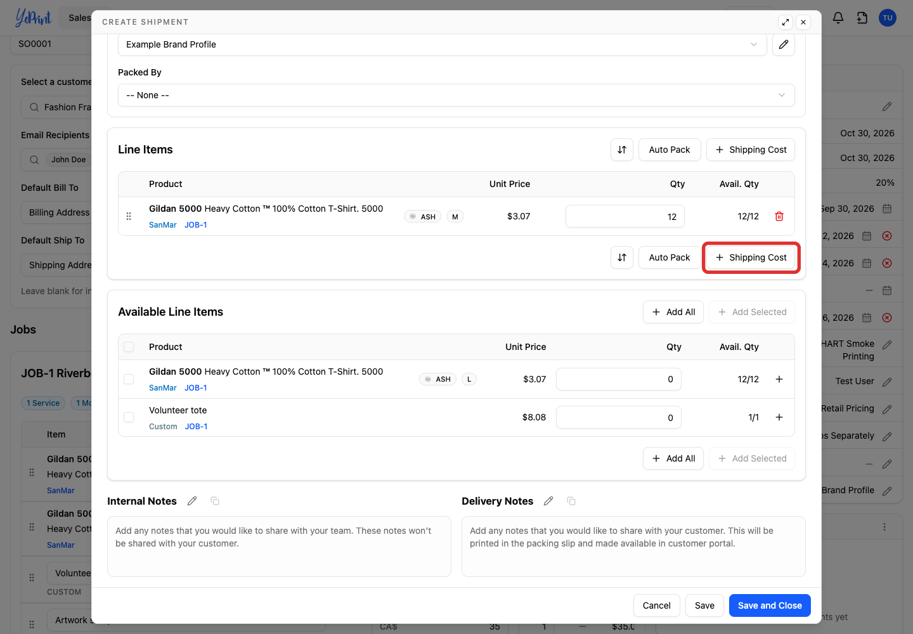This screenshot has width=913, height=634.
Task: Click the Auto Pack button above the Line Items table
Action: (x=670, y=150)
